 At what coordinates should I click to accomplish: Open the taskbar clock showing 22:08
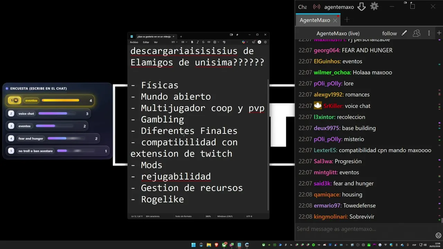point(435,245)
